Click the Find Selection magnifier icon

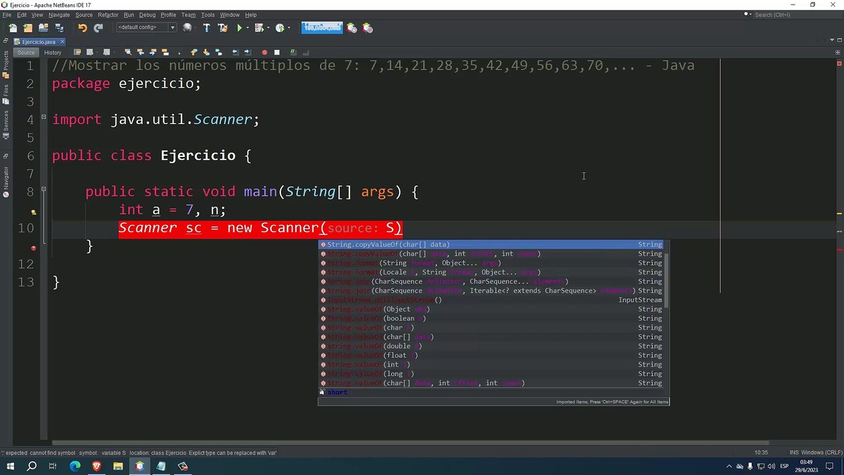pyautogui.click(x=128, y=52)
